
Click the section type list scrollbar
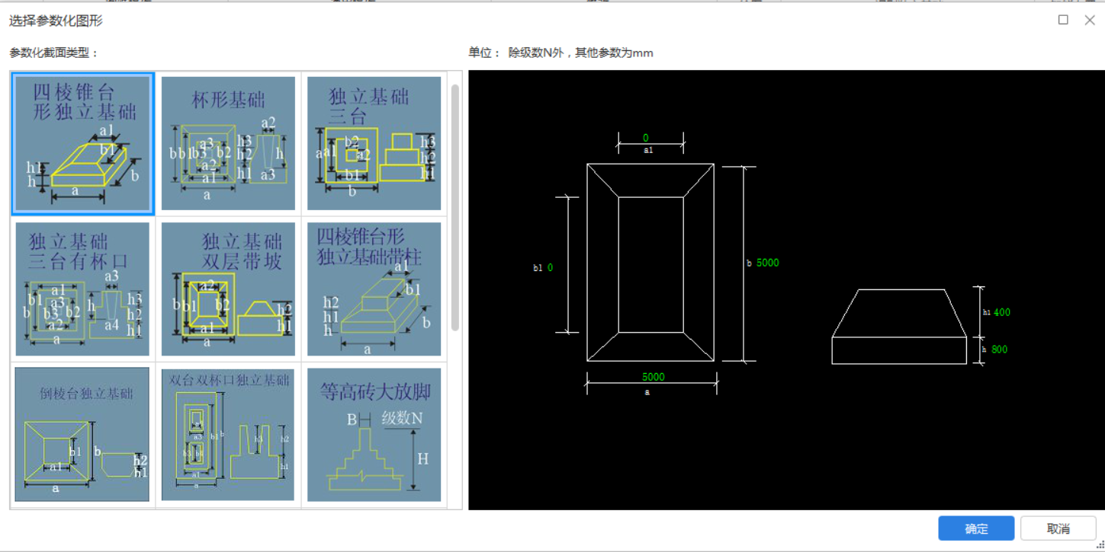point(455,208)
